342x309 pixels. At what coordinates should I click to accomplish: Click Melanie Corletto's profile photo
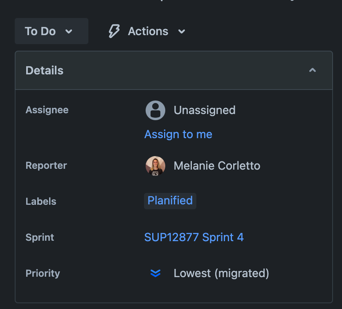[155, 166]
